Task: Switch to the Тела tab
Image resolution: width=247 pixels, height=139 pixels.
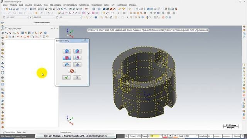Action: (x=19, y=132)
